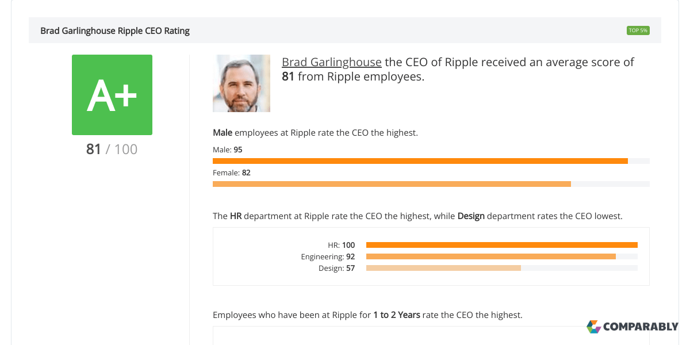The width and height of the screenshot is (690, 345).
Task: Click the colorful diamond in the Comparably logo
Action: [593, 327]
